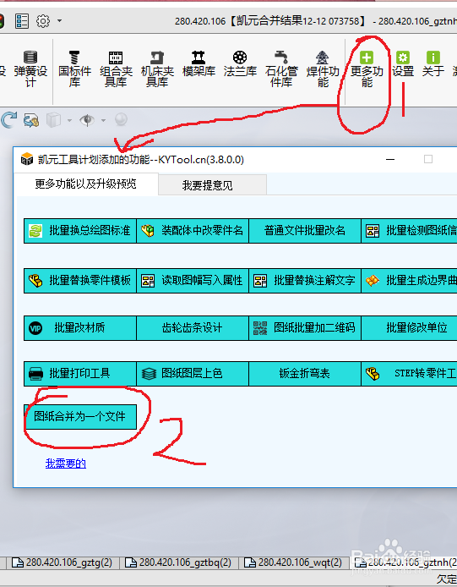Click 钣金折弯表 button
Screen dimensions: 457x587
[305, 374]
